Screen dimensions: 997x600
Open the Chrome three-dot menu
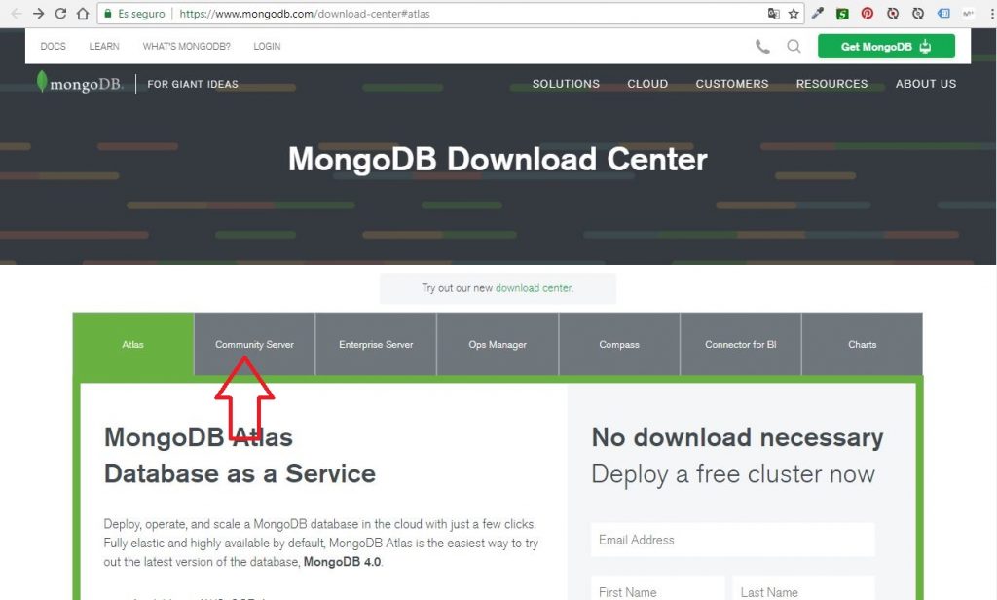[x=990, y=13]
